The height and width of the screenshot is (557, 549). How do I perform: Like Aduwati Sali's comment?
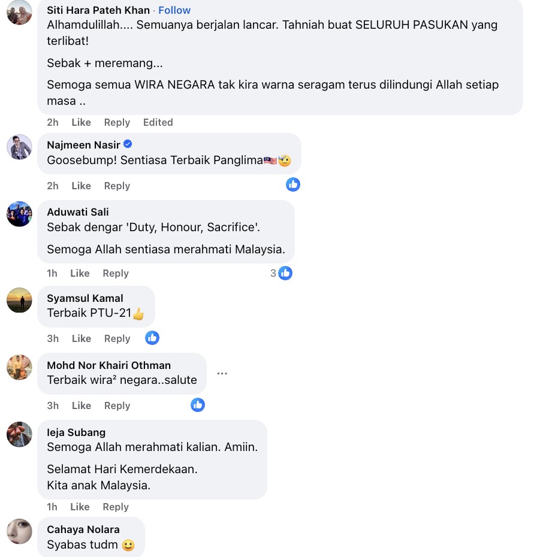coord(80,273)
